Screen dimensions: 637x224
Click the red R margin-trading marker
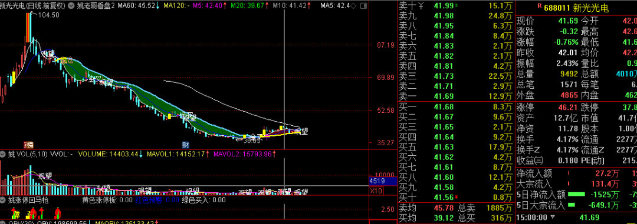pos(540,6)
